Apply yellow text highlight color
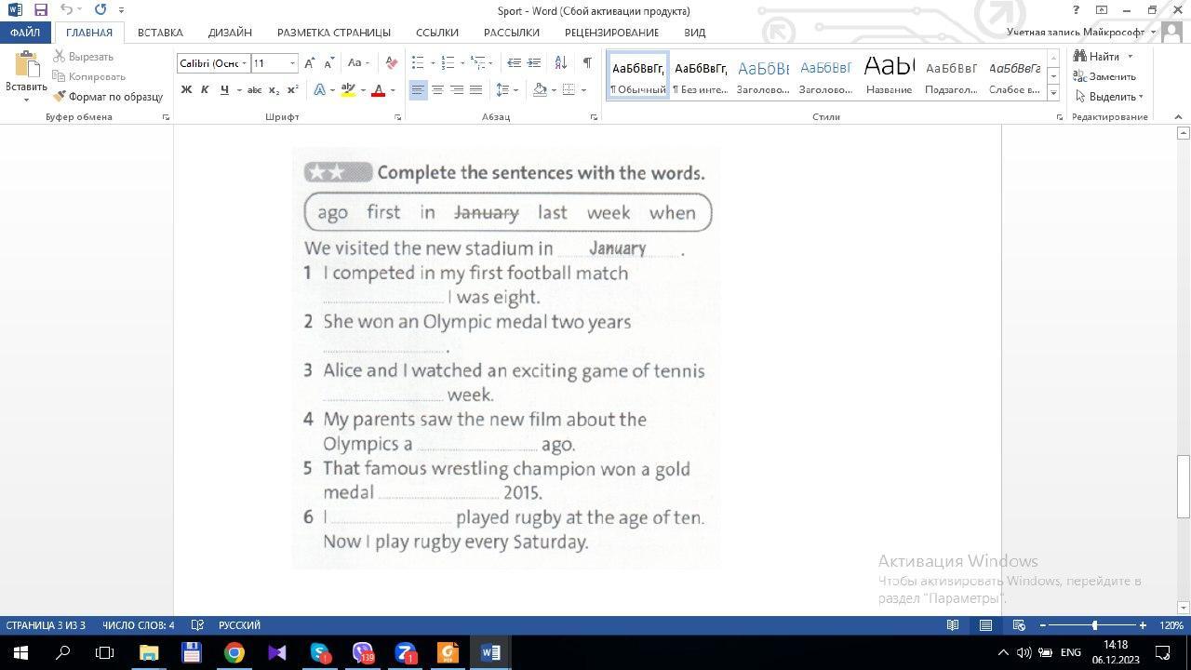Screen dimensions: 1191x670 348,90
